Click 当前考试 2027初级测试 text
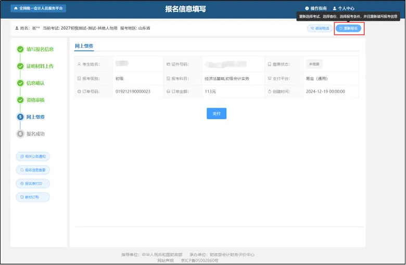Viewport: 406px width, 265px height. (x=80, y=28)
